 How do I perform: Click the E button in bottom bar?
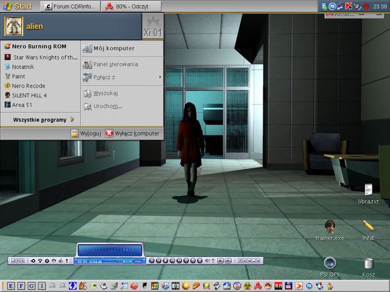coord(11,286)
